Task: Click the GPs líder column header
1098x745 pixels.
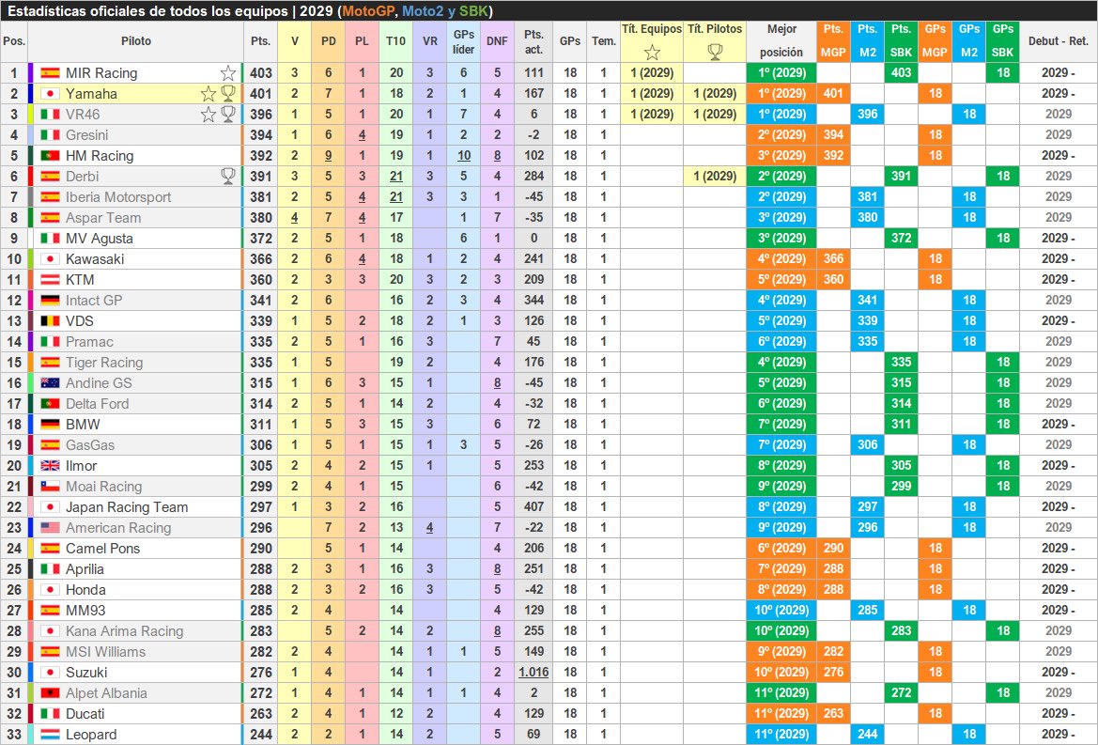Action: pos(464,41)
